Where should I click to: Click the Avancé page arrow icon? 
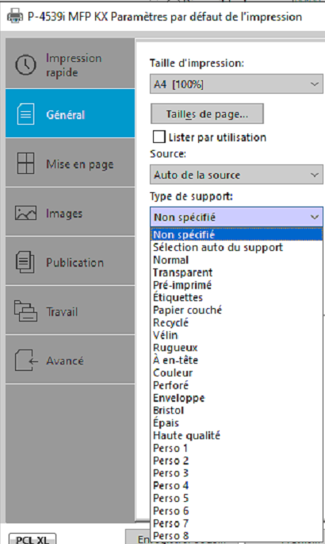click(26, 360)
